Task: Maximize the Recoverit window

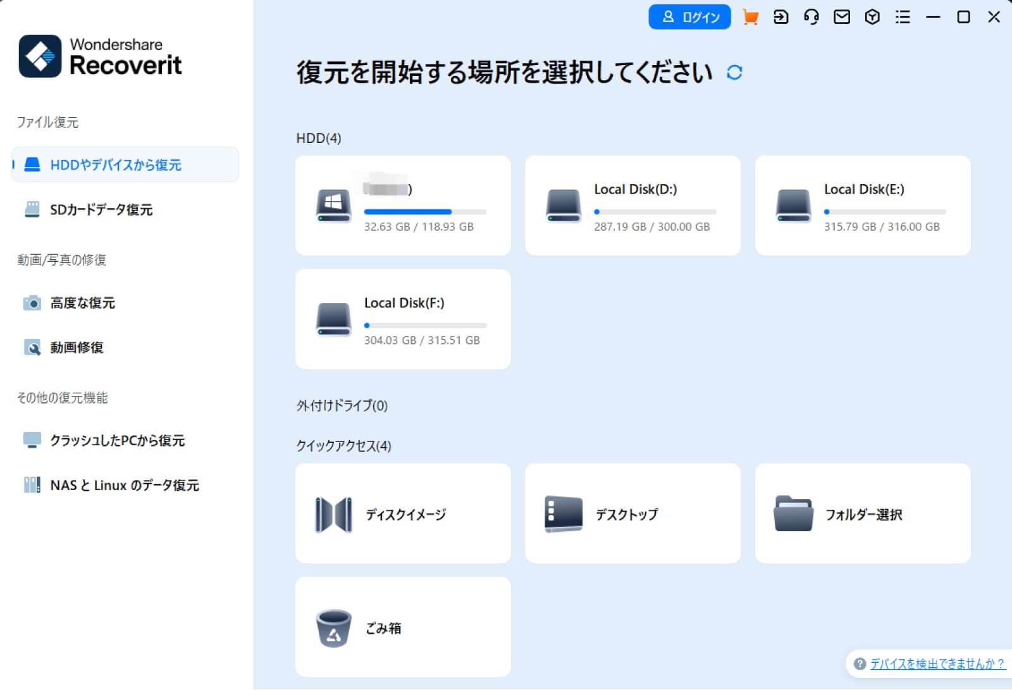Action: click(963, 17)
